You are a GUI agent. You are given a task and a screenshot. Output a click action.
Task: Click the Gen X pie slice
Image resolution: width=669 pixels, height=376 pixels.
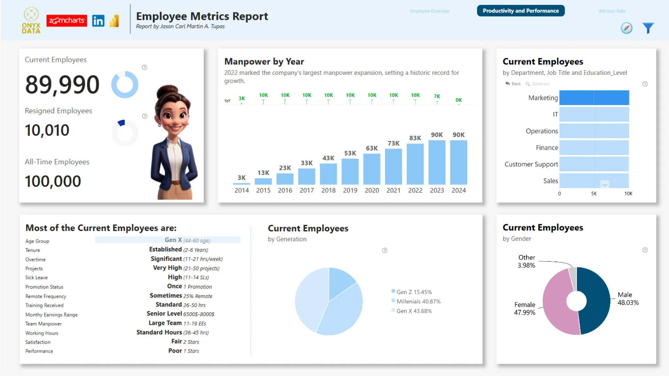(x=311, y=299)
